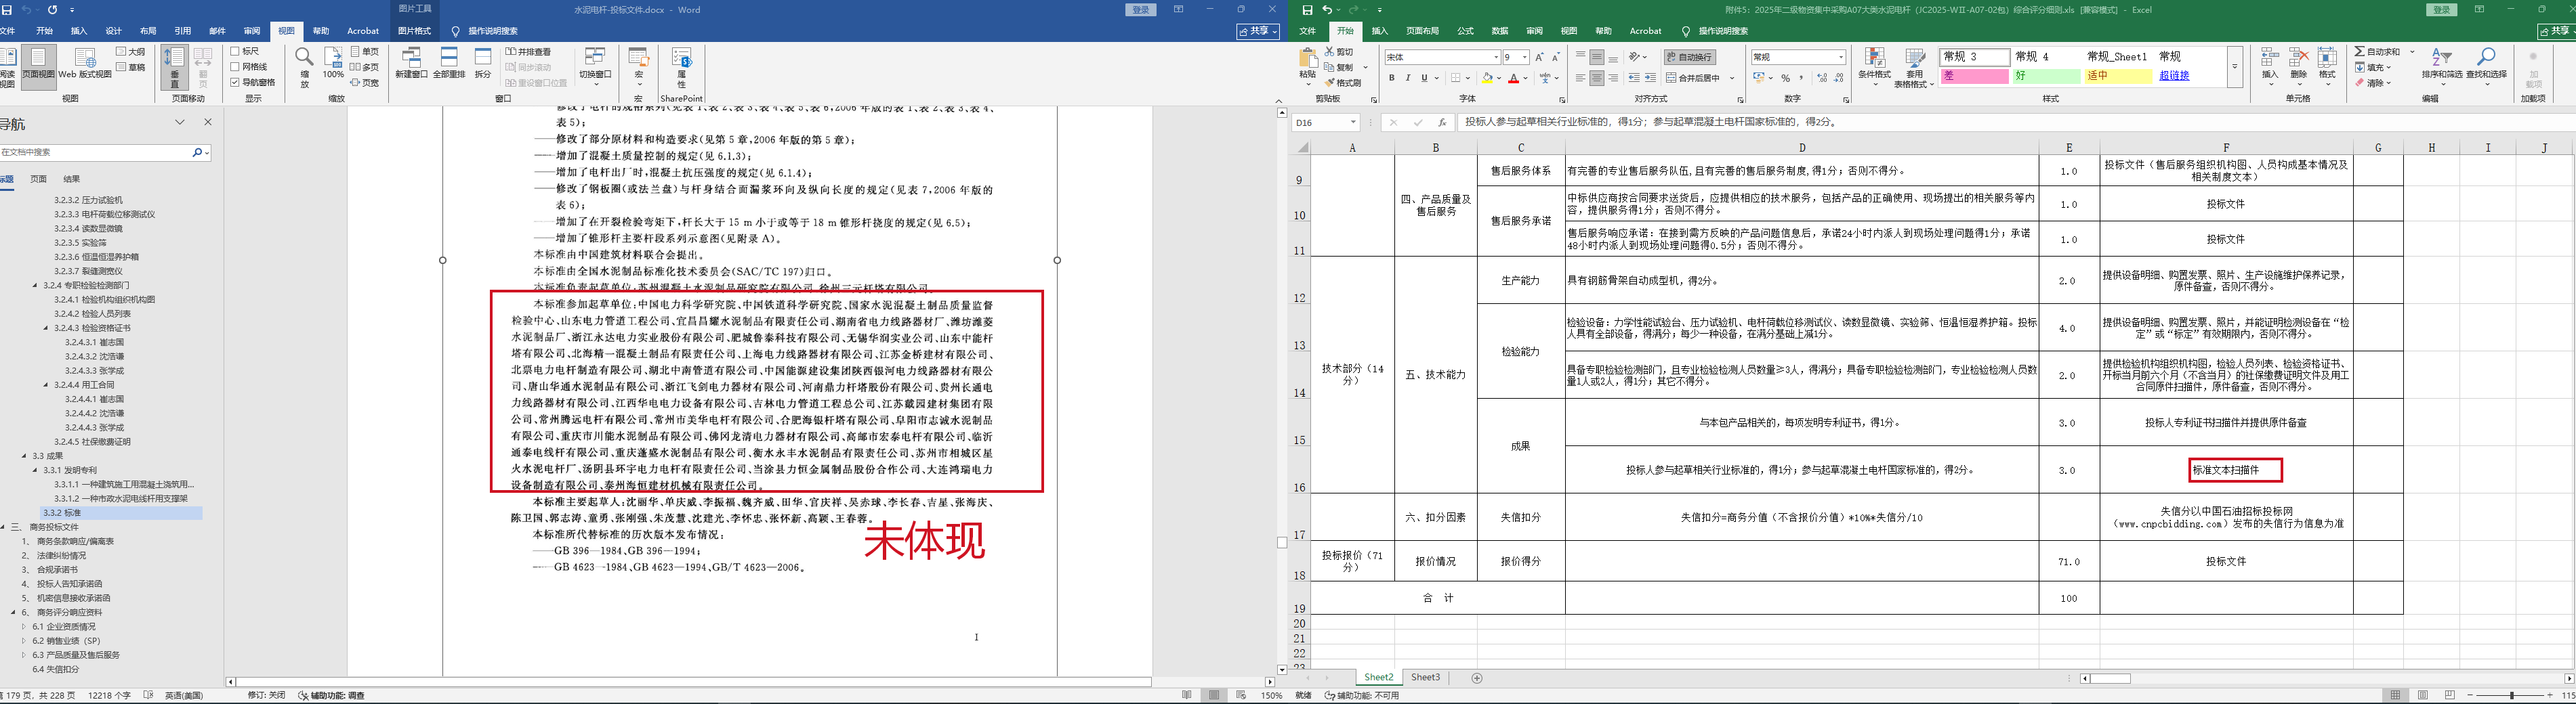Toggle center horizontal alignment in Excel

[x=1597, y=78]
